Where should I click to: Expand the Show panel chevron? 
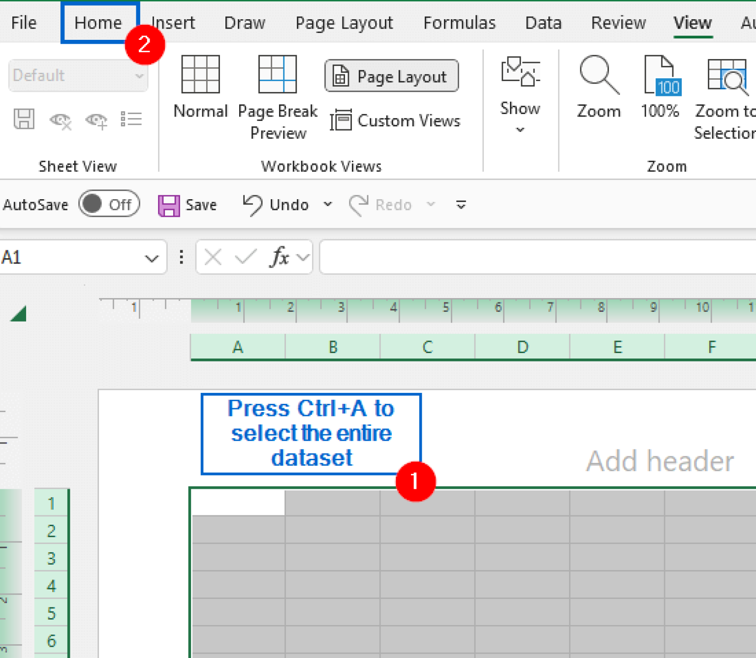pyautogui.click(x=520, y=129)
